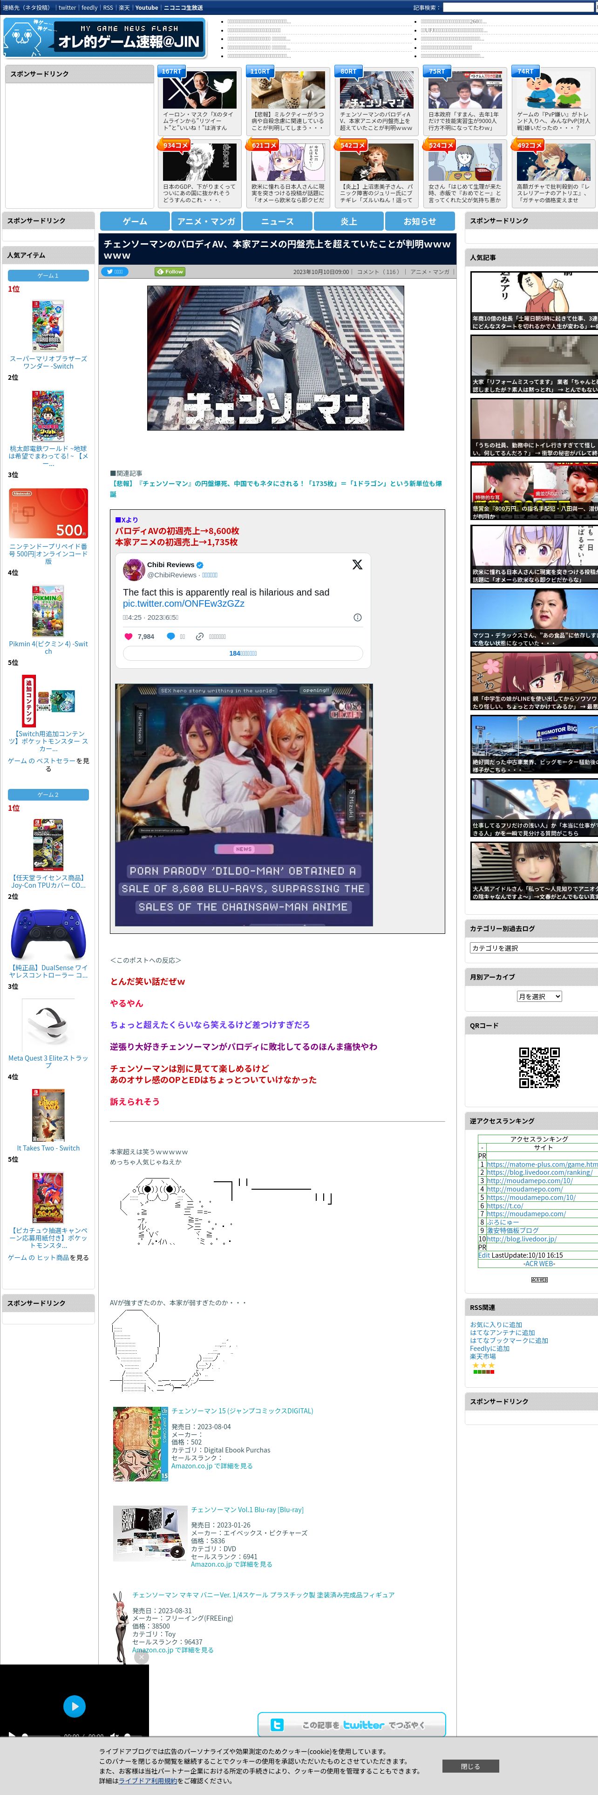Select the 炎上 navigation tab

pos(349,221)
